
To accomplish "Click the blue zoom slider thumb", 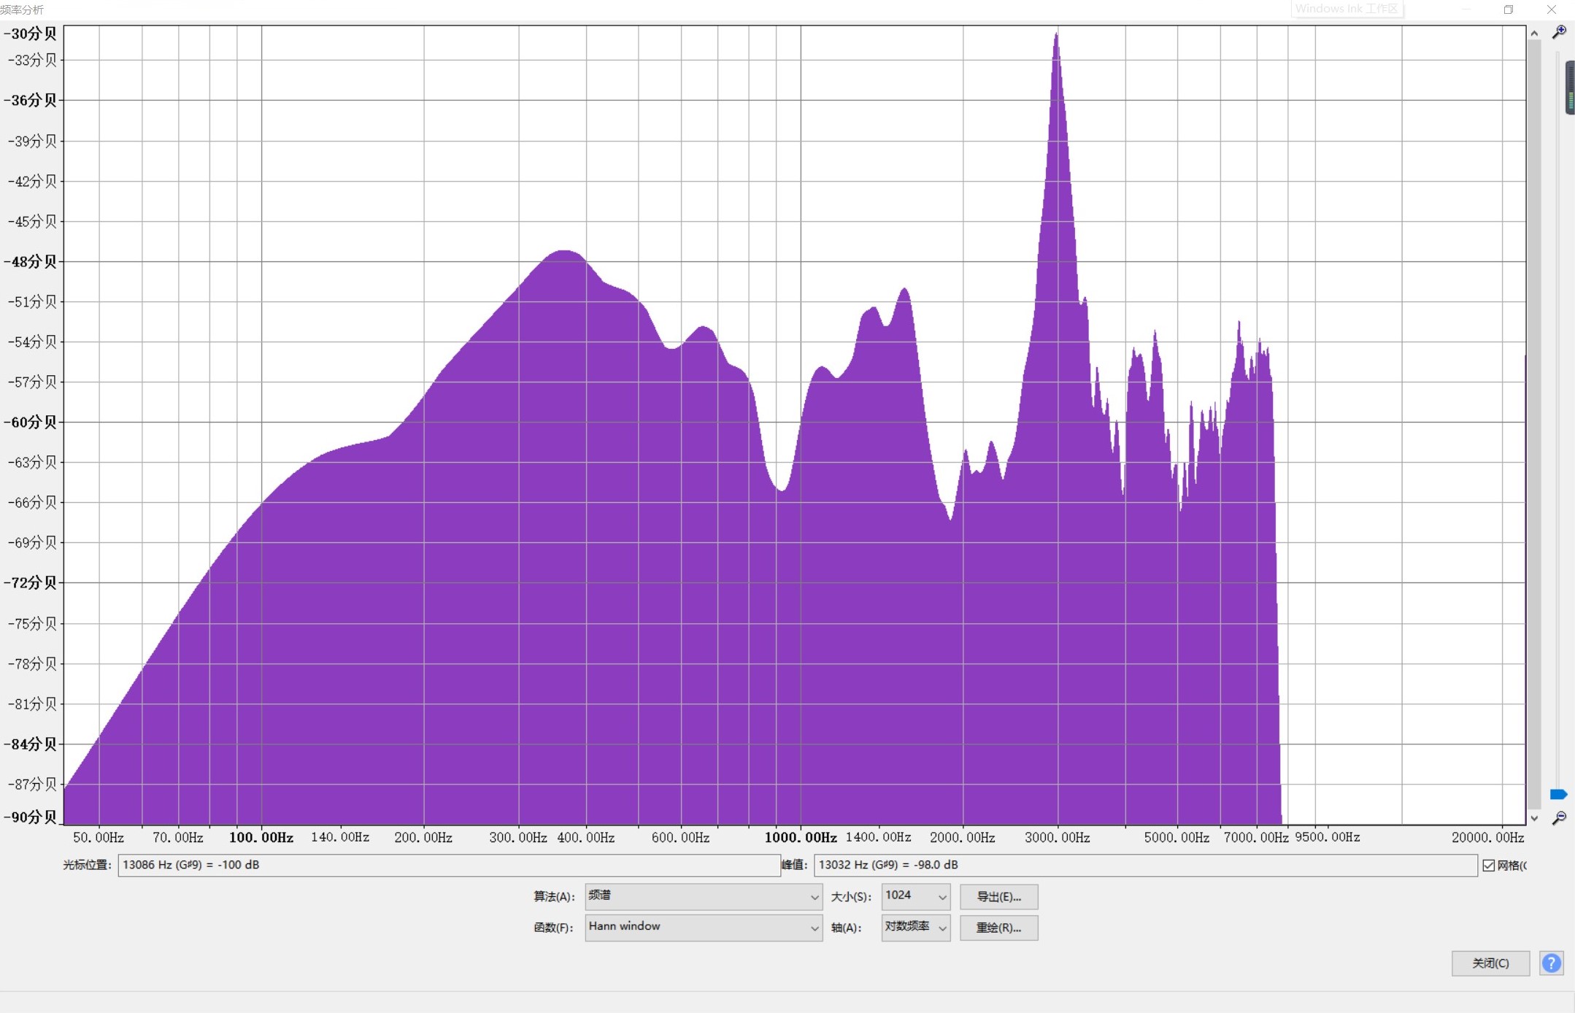I will [1558, 794].
